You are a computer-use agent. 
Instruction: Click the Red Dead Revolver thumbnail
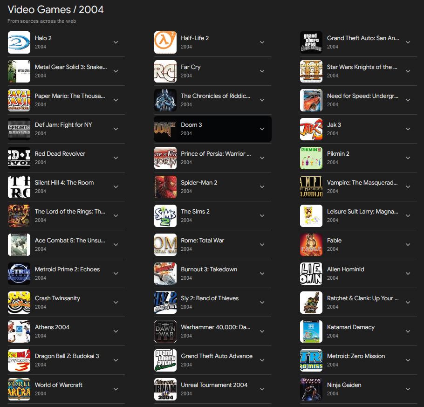pos(19,158)
